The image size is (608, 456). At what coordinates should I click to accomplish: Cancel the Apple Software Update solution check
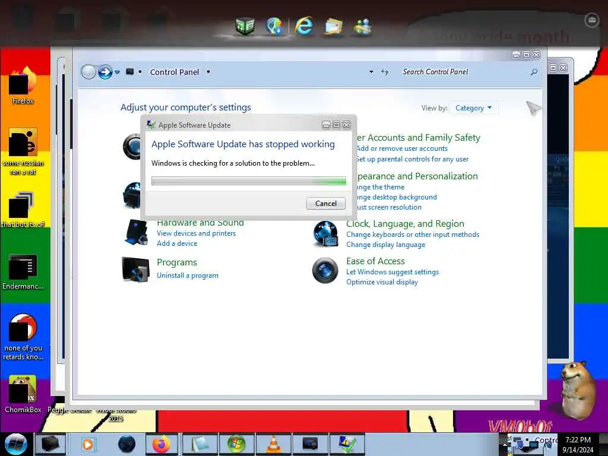click(x=326, y=204)
